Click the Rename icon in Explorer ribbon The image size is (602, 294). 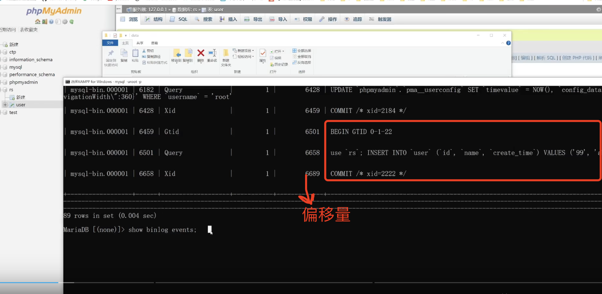point(212,54)
